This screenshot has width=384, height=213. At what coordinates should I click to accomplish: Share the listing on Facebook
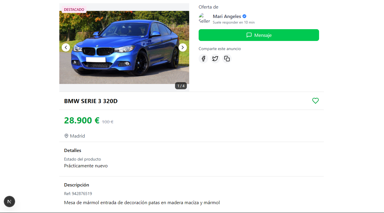click(203, 59)
